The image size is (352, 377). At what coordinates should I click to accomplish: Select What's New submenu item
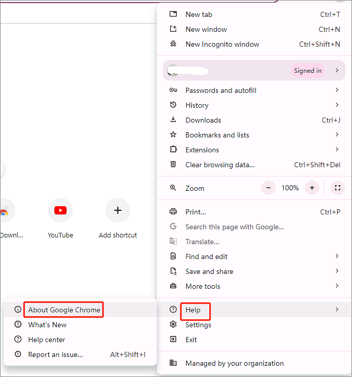pyautogui.click(x=80, y=325)
